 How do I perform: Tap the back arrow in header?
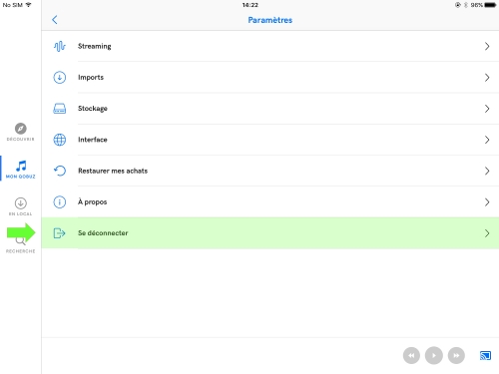point(55,20)
